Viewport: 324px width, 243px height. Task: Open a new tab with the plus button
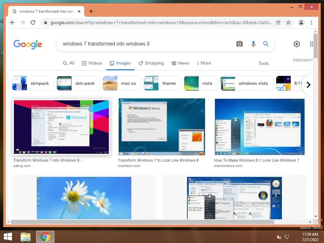click(x=91, y=11)
